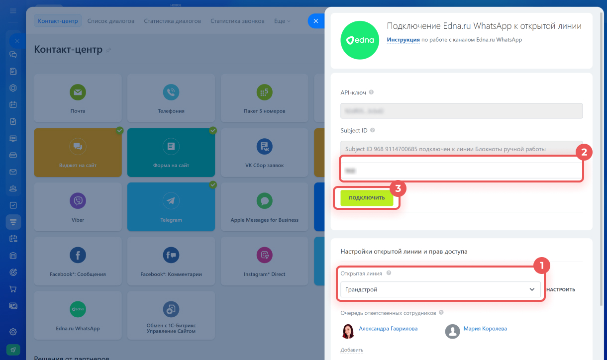Open the Почта mail channel tile
The image size is (607, 360).
(78, 98)
